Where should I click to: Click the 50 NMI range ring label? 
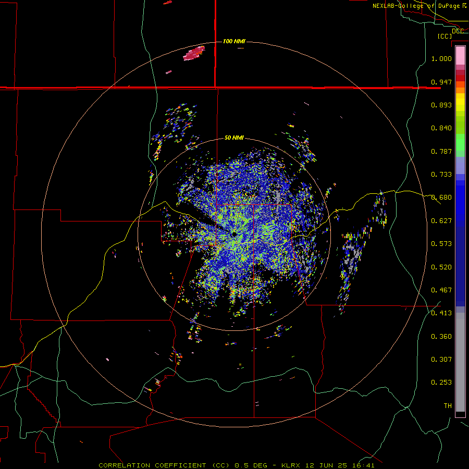coord(234,138)
